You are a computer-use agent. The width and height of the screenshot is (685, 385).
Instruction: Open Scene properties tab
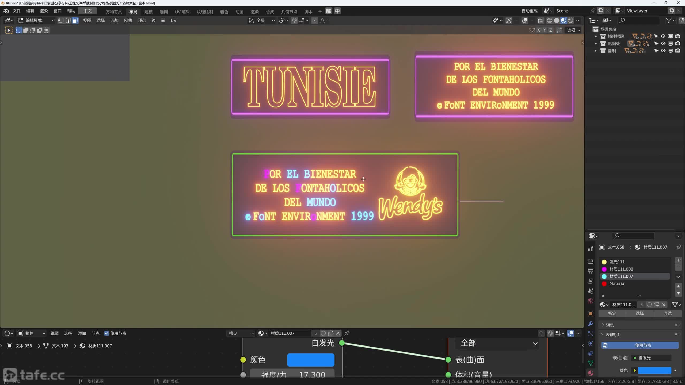tap(591, 291)
